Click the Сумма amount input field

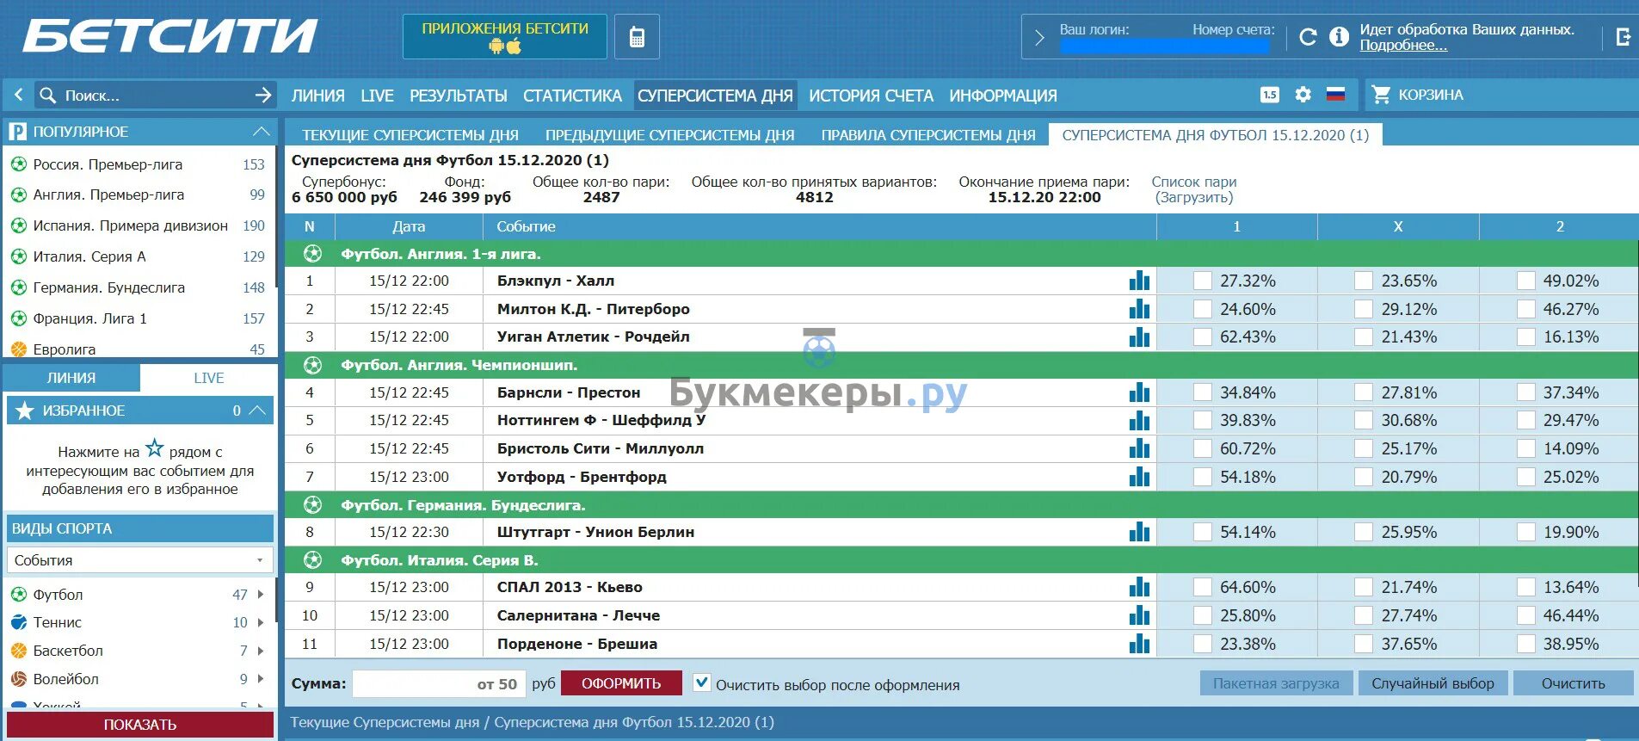point(439,683)
